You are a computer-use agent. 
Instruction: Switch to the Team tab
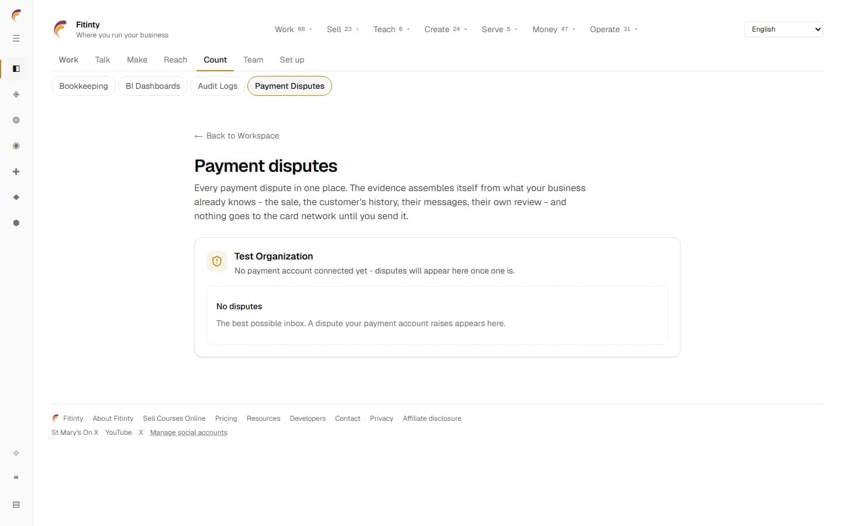[x=253, y=60]
